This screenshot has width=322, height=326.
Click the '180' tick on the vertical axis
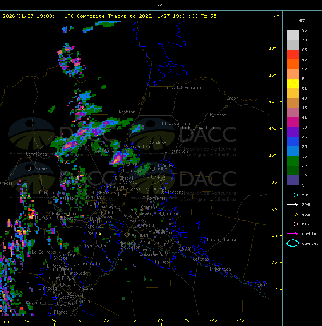pyautogui.click(x=272, y=48)
